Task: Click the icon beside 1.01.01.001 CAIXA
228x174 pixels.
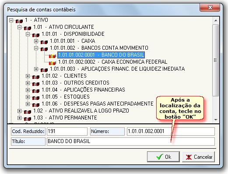Action: (44, 42)
